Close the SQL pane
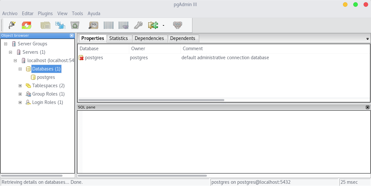This screenshot has width=371, height=186. (367, 107)
